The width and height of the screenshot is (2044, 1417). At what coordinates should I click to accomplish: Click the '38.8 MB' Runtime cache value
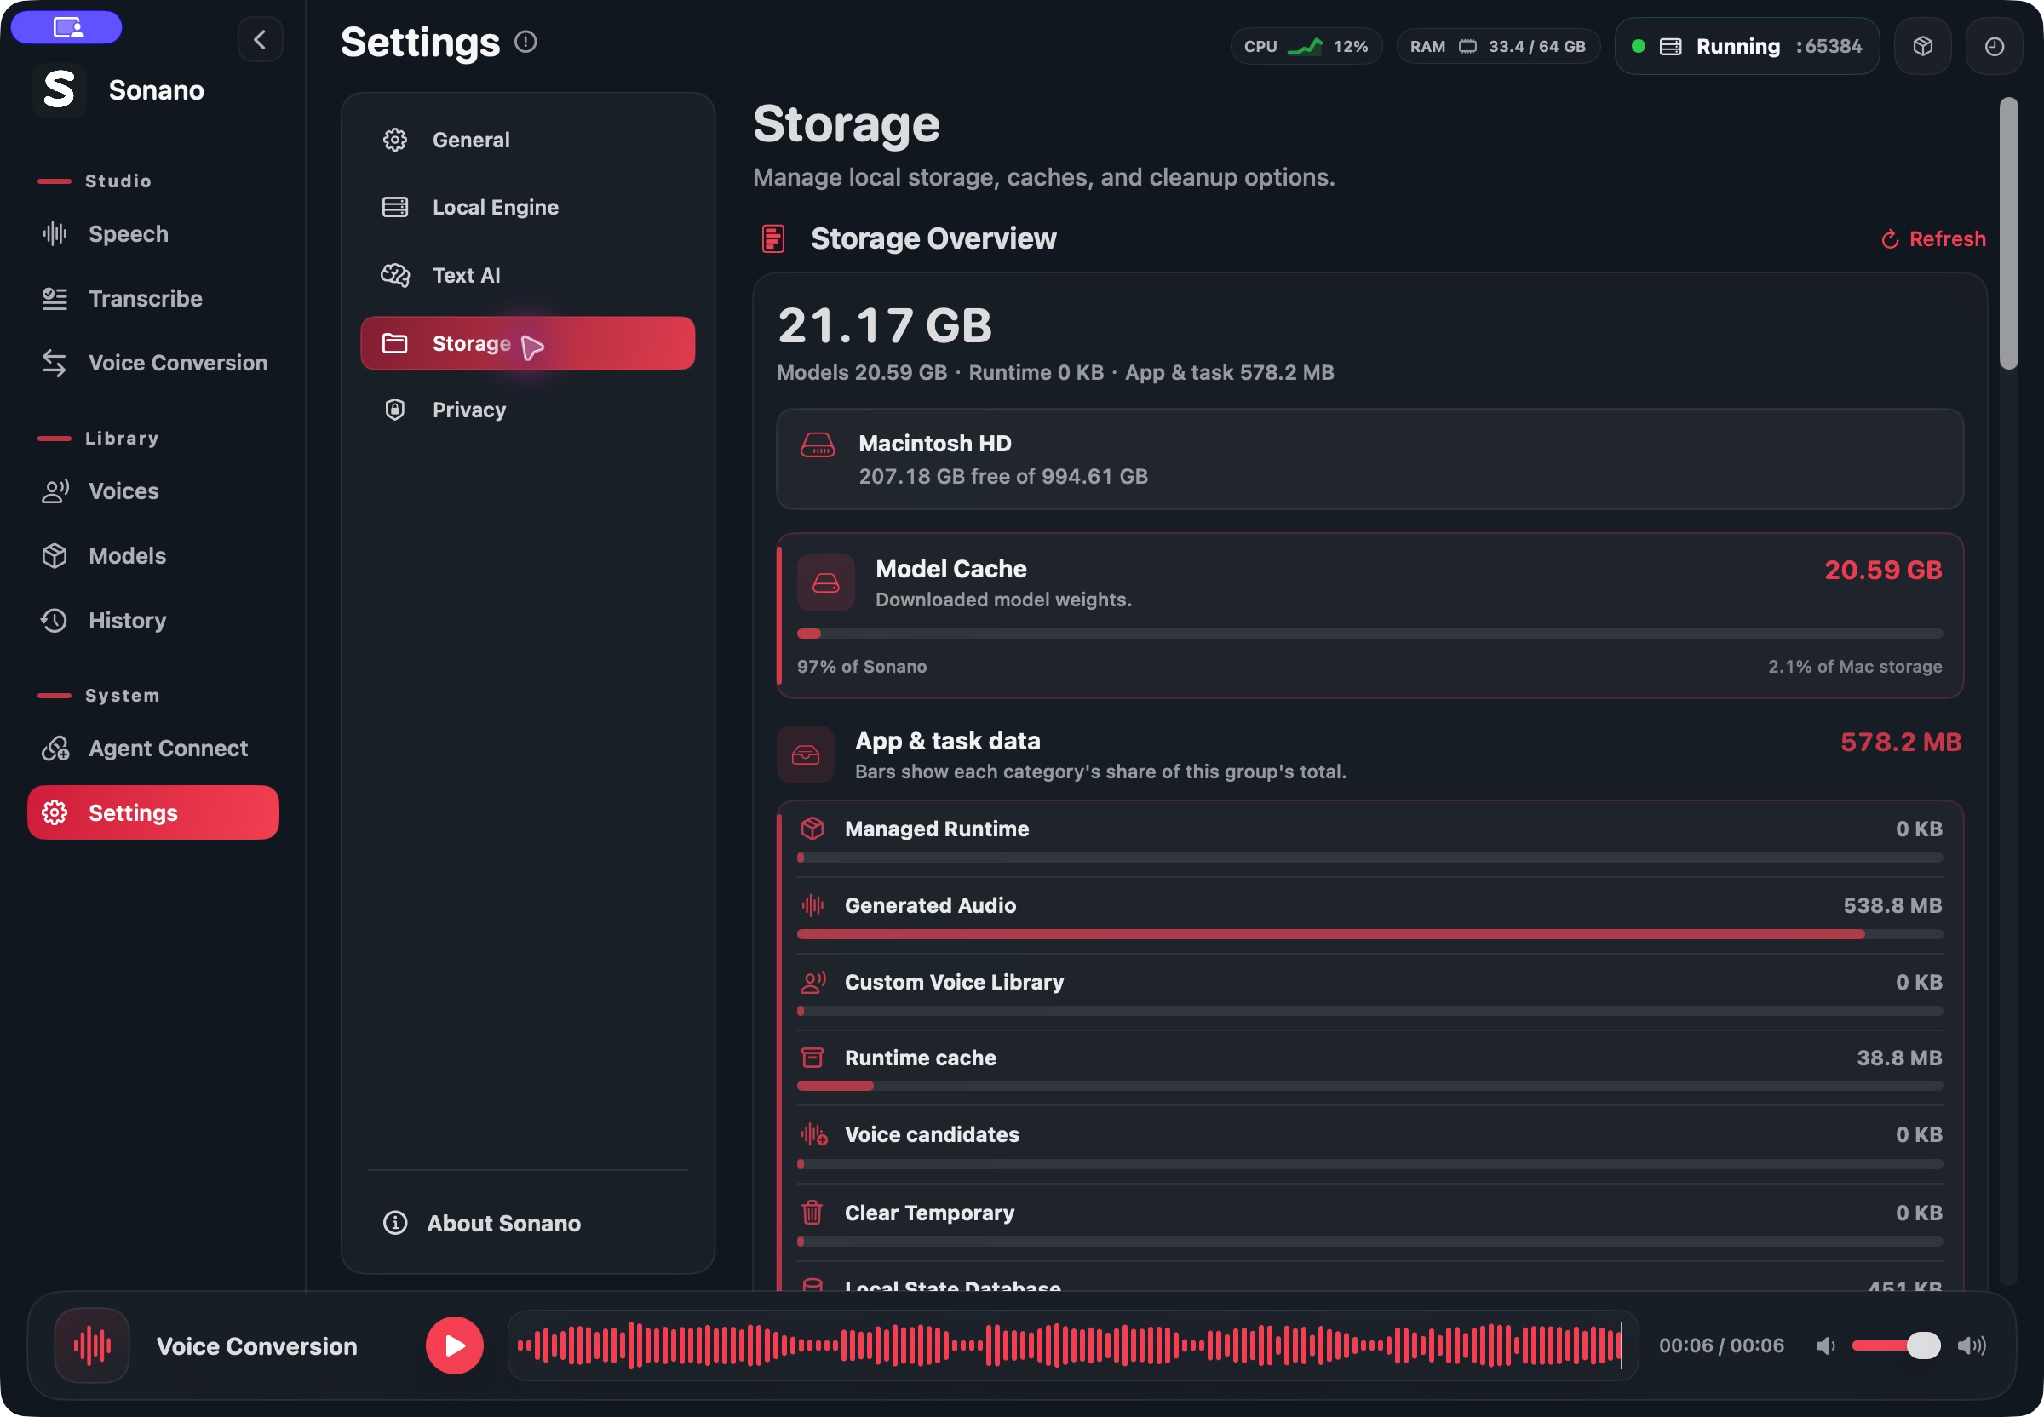coord(1899,1058)
